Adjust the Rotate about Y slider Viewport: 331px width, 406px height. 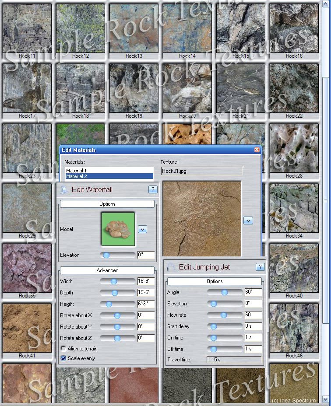[x=117, y=327]
